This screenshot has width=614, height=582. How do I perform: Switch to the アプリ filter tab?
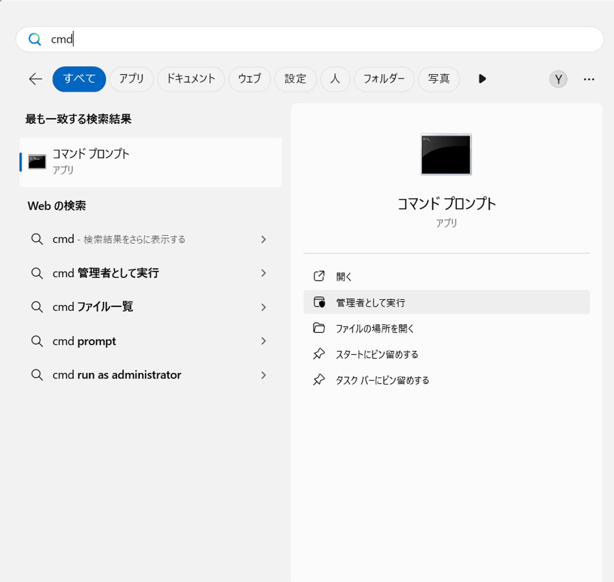132,79
